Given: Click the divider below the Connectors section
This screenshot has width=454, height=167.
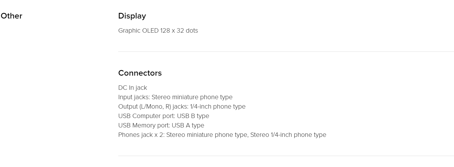Looking at the screenshot, I should [x=286, y=156].
